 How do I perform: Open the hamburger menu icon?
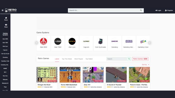[x=2, y=10]
